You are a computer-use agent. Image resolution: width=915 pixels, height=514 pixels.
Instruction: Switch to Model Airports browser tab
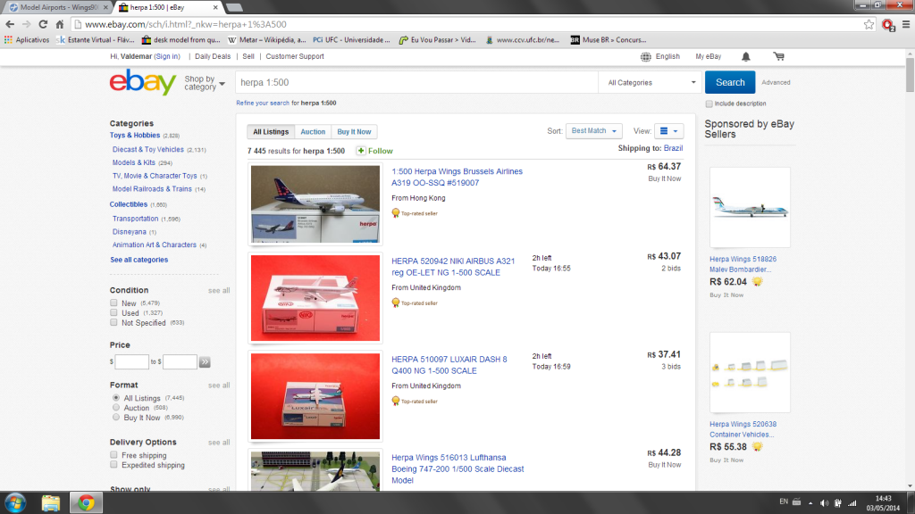pos(58,7)
